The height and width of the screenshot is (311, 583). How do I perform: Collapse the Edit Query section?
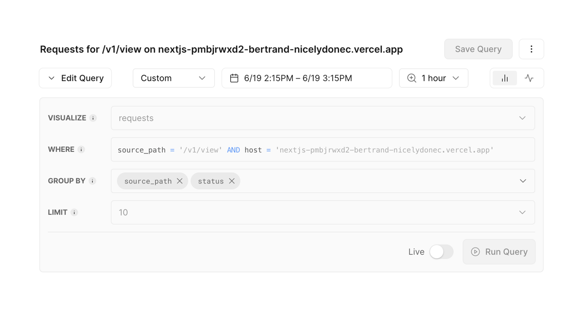51,78
